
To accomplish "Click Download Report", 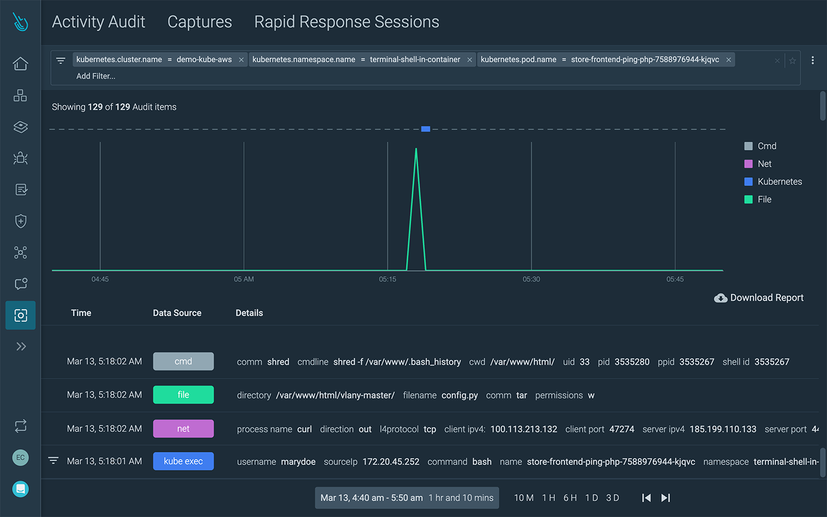I will tap(759, 298).
